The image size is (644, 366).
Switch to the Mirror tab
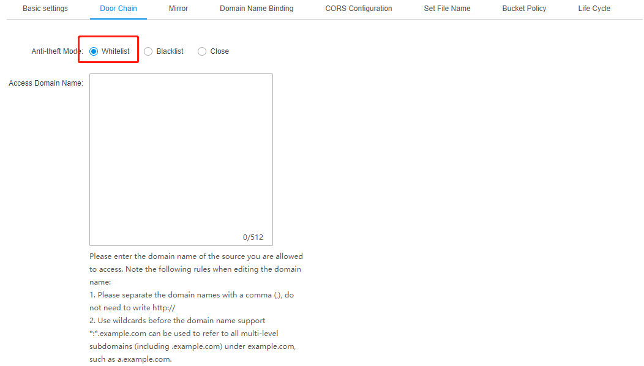178,8
